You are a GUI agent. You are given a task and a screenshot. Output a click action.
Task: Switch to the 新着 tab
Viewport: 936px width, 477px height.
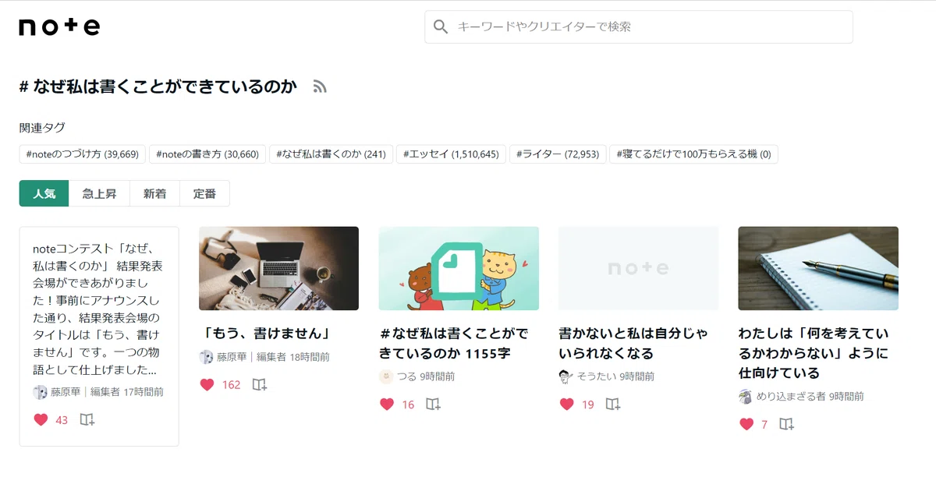154,194
